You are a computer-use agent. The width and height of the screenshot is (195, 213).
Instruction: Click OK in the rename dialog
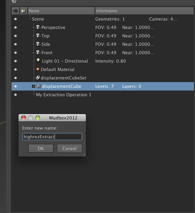point(41,148)
